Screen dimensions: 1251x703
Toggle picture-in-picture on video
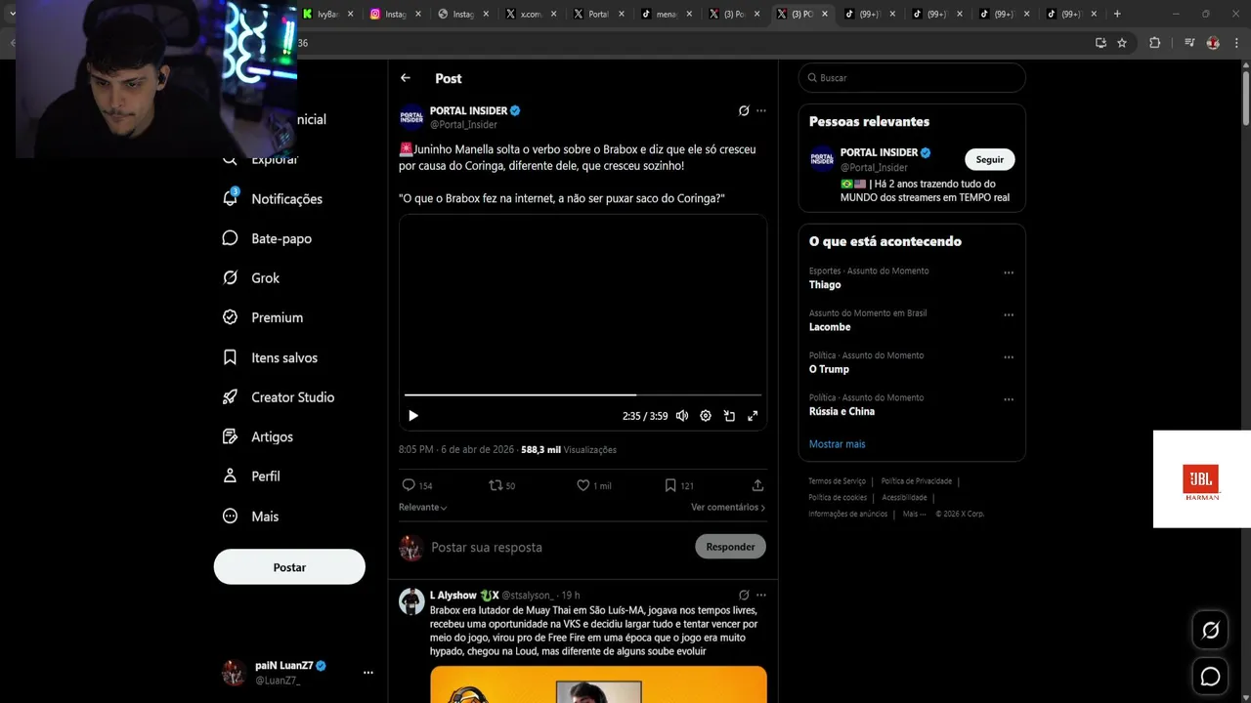click(x=729, y=416)
